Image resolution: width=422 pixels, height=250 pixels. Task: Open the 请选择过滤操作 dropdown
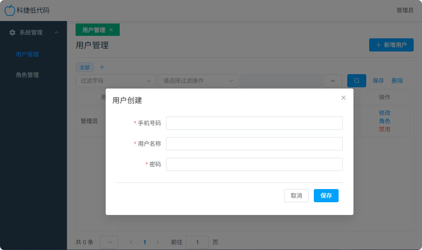[x=198, y=81]
